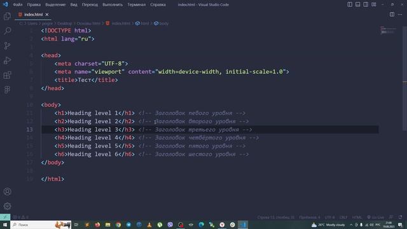The image size is (407, 229).
Task: Open the errors and warnings status item
Action: point(21,217)
